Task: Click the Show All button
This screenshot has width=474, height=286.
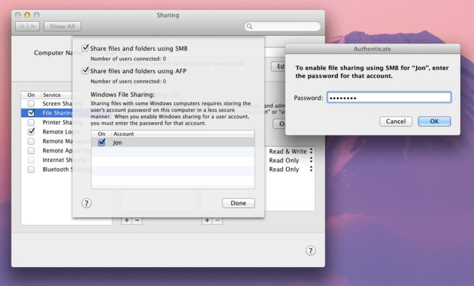Action: tap(62, 26)
